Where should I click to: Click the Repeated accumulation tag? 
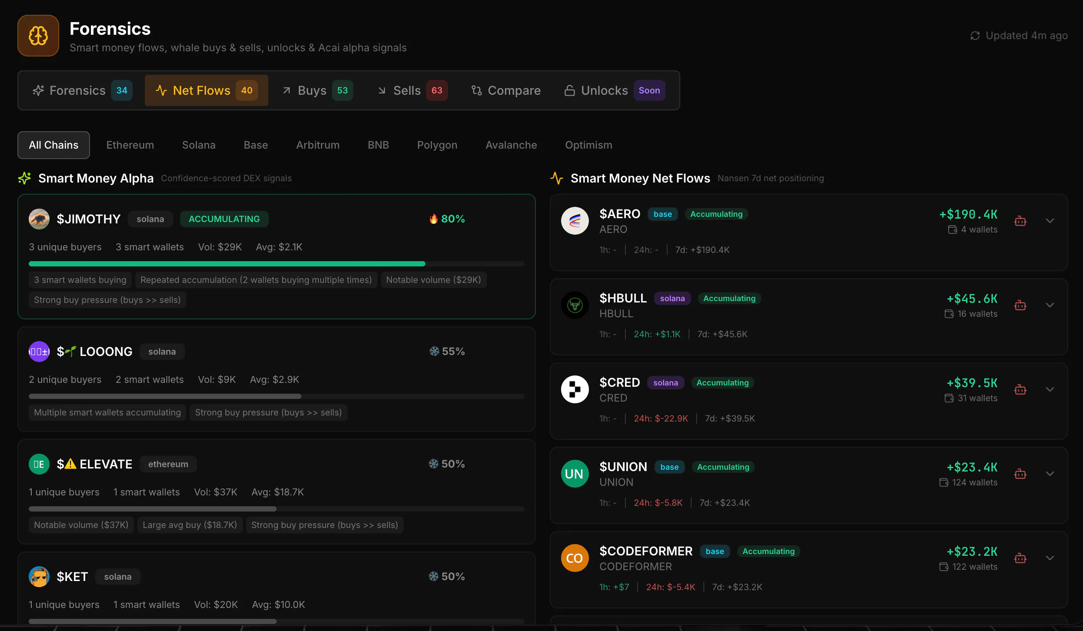(x=256, y=280)
